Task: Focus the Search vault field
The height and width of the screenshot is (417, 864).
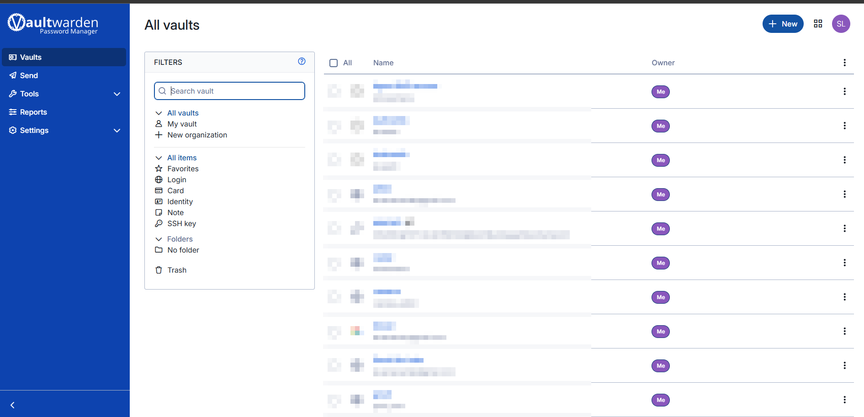Action: 229,91
